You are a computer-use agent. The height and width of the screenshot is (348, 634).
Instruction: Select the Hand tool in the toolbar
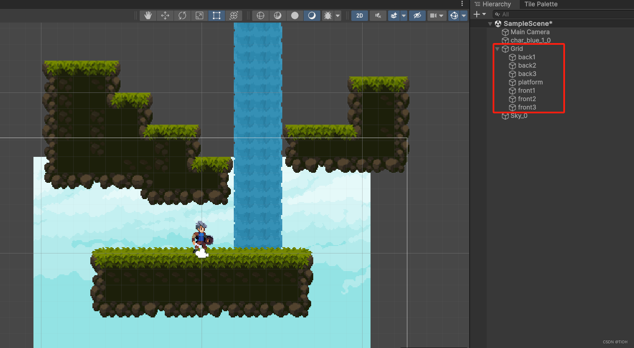148,15
